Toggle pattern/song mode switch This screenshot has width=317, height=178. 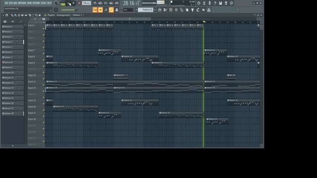63,3
